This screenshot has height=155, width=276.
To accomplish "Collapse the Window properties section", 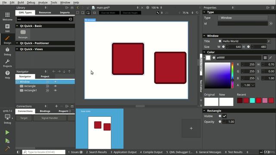I will click(x=204, y=36).
